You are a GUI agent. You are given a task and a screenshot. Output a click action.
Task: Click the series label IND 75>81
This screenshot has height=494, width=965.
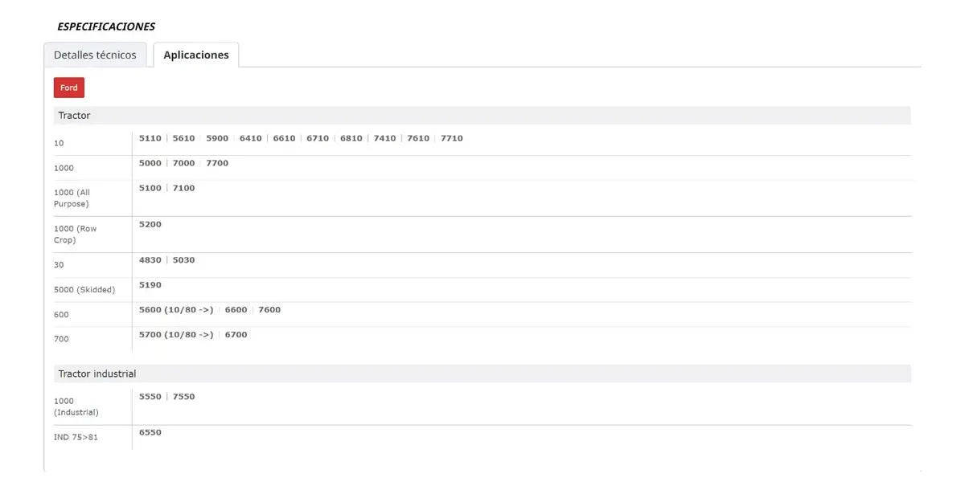point(76,438)
